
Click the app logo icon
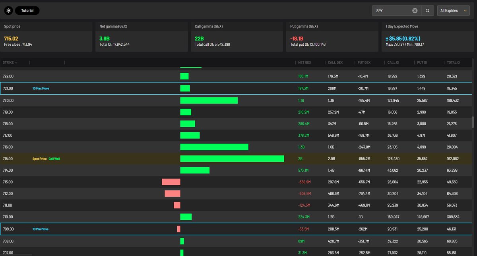8,11
